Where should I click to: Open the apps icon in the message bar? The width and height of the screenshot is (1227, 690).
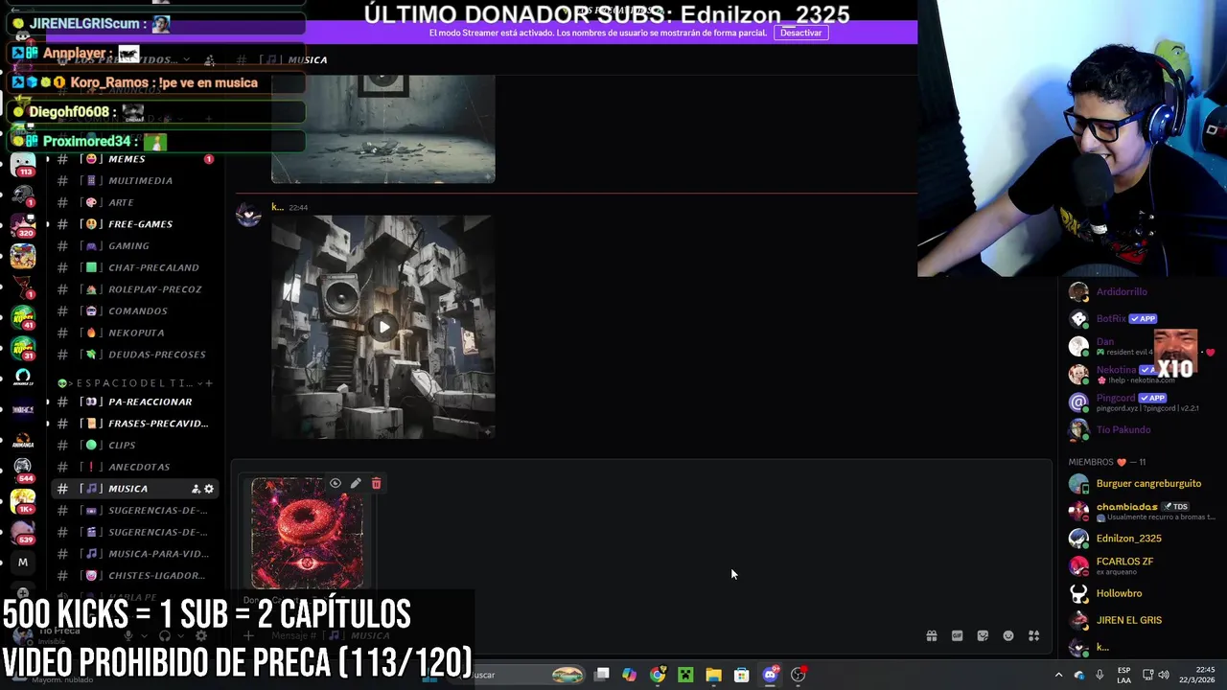tap(1034, 635)
